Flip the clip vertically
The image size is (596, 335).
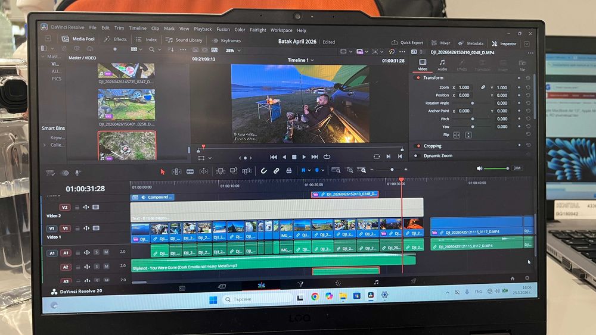point(468,135)
